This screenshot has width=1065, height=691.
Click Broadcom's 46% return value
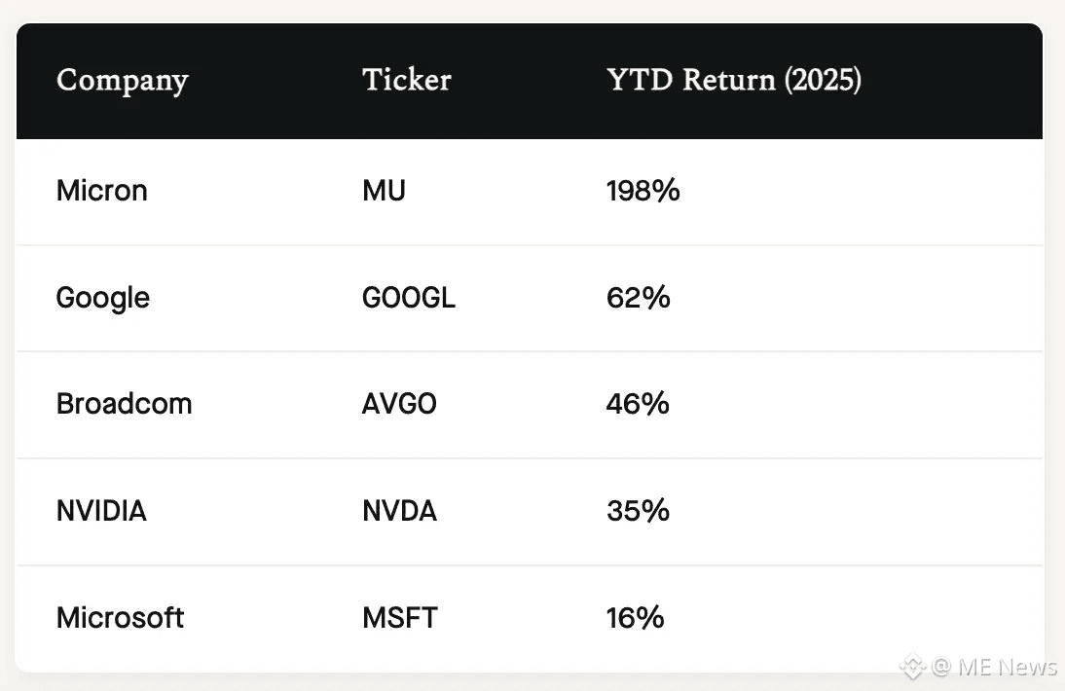(638, 404)
